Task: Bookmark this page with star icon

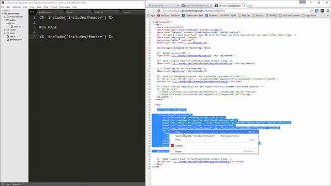Action: point(311,11)
